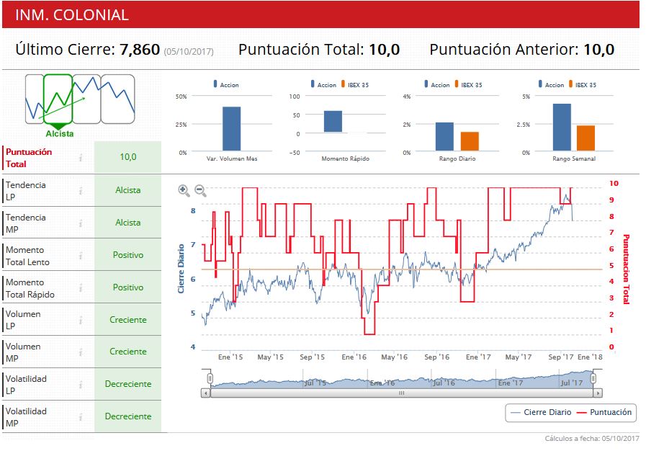
Task: Click Positivo value for Momento Total Rápido
Action: pos(128,287)
